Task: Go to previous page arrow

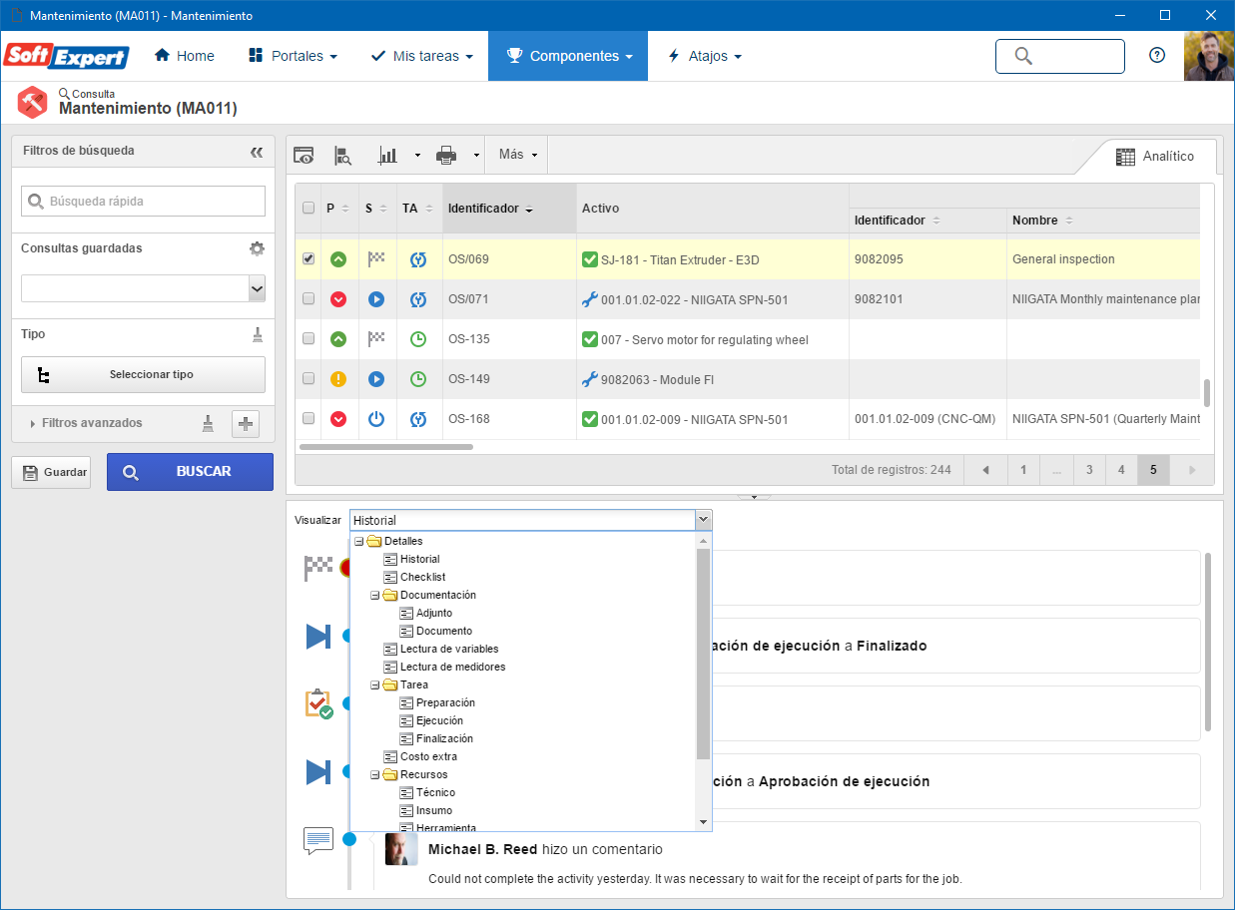Action: [x=986, y=470]
